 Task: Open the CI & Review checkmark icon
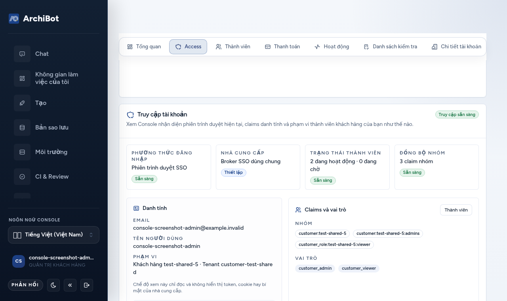pos(22,177)
